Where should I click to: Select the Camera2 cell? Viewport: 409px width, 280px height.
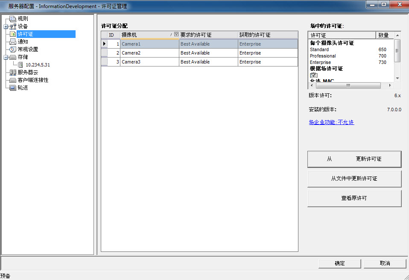click(149, 53)
